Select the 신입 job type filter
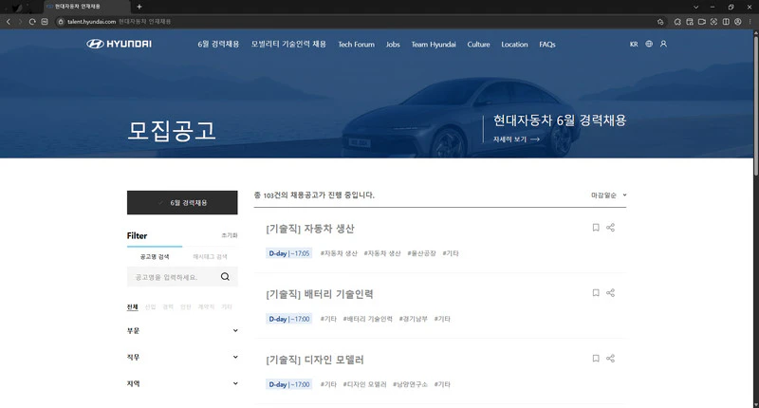The width and height of the screenshot is (759, 408). click(x=151, y=306)
